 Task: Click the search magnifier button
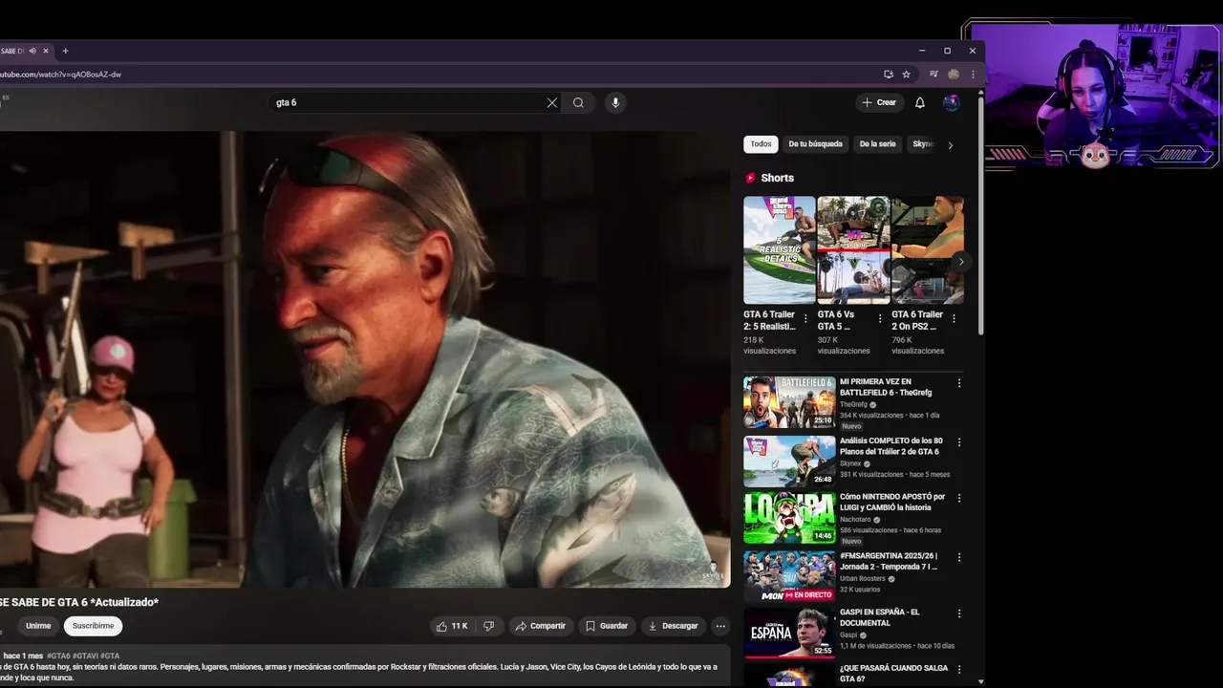578,102
